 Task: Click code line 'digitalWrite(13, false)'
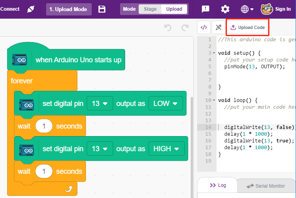pyautogui.click(x=259, y=127)
